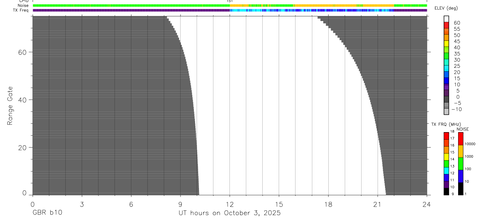The height and width of the screenshot is (221, 480).
Task: Click x-axis tick label '9'
Action: click(180, 205)
